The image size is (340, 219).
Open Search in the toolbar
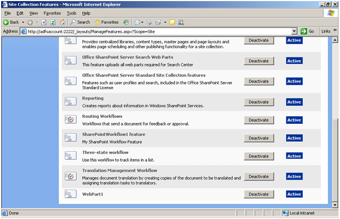point(79,22)
